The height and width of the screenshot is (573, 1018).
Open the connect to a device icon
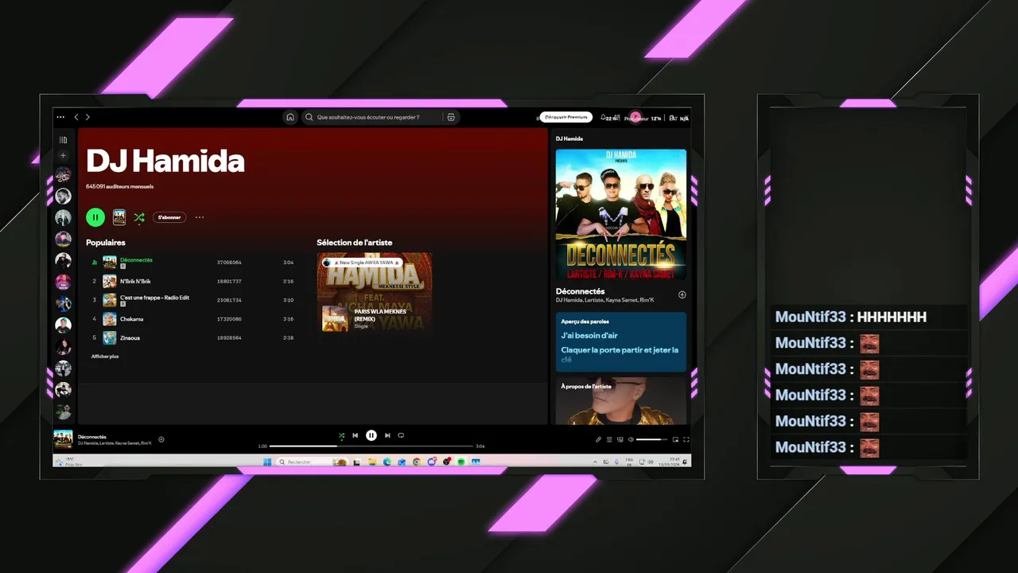click(x=620, y=439)
